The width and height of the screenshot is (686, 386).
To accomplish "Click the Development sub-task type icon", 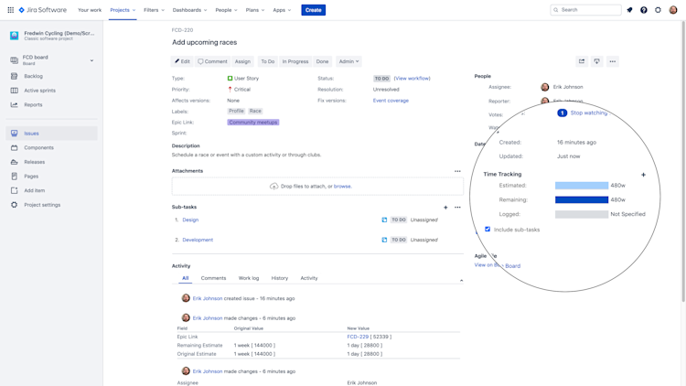I will point(384,240).
